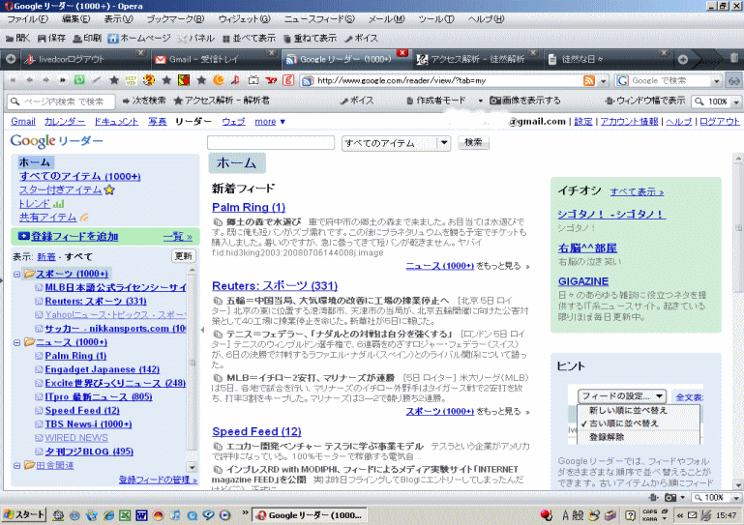Switch to the 徒然な日々 tab
Image resolution: width=744 pixels, height=525 pixels.
(607, 59)
